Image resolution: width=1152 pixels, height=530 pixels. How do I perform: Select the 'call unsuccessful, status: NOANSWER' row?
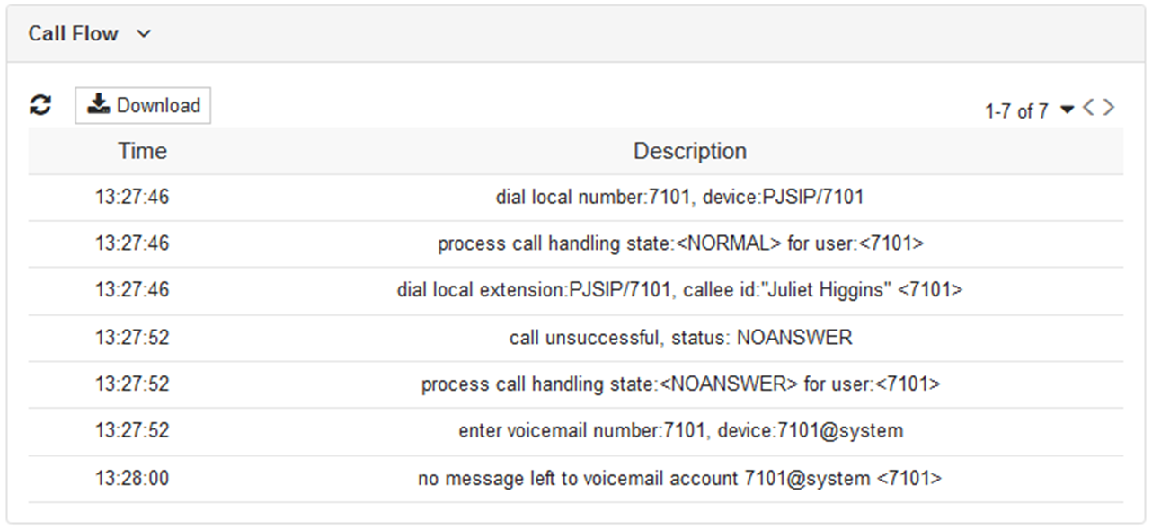[x=680, y=338]
